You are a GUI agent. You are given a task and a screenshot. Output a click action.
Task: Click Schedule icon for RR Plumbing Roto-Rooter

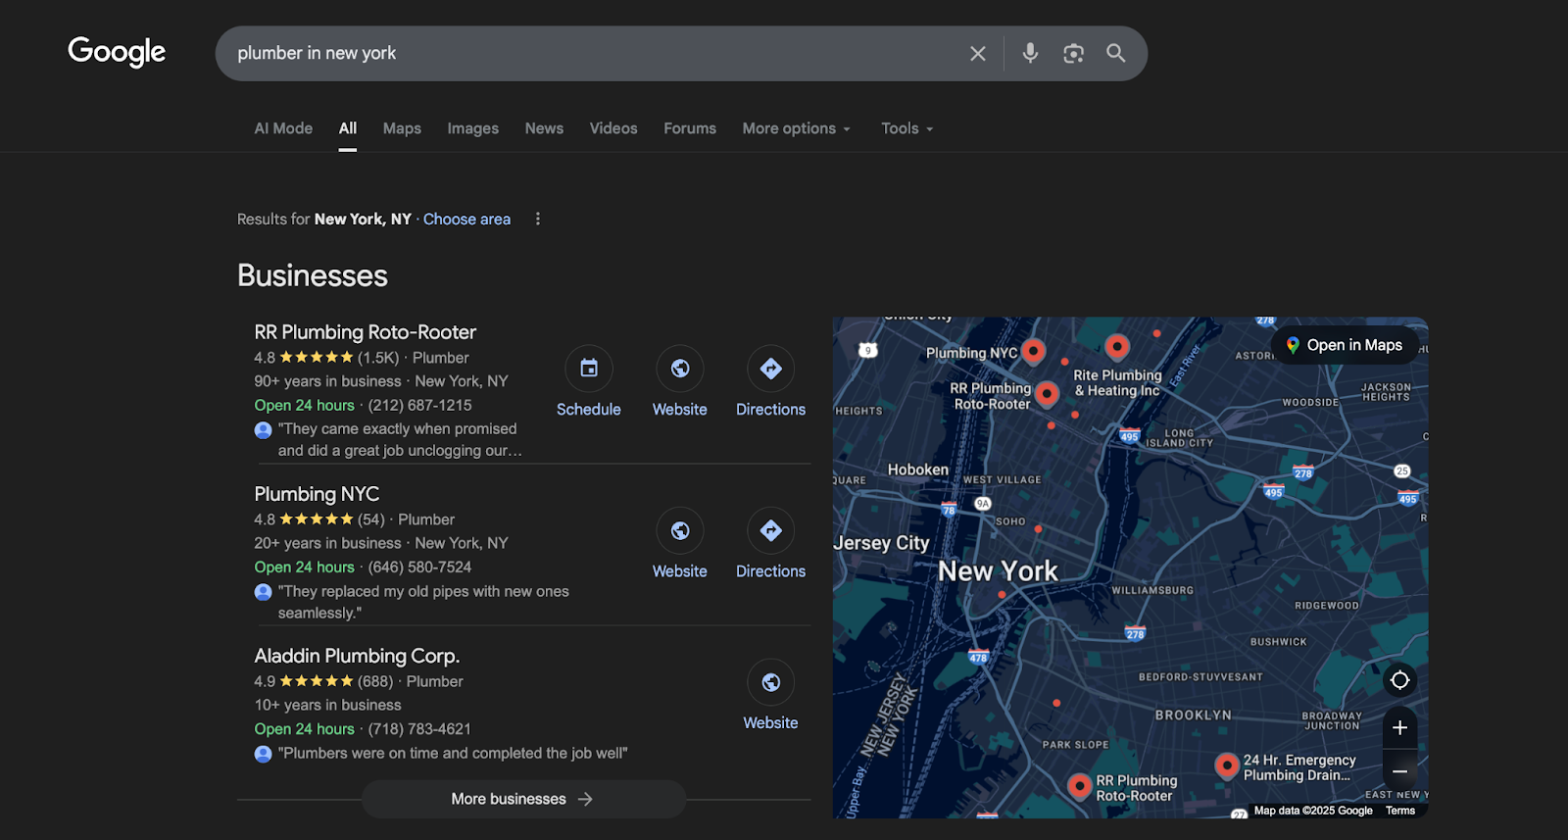click(x=589, y=369)
